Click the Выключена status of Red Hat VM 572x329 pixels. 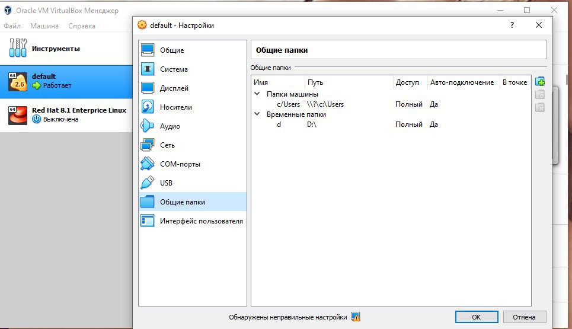point(60,119)
